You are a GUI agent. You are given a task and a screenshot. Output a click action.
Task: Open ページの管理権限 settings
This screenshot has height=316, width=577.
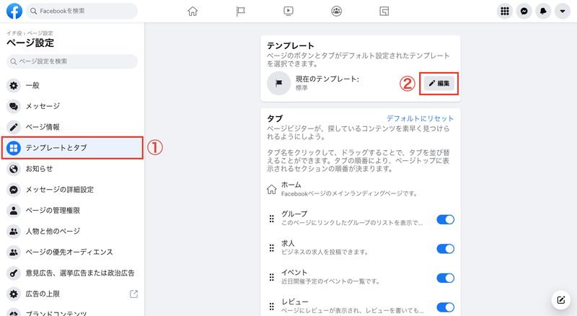(72, 210)
